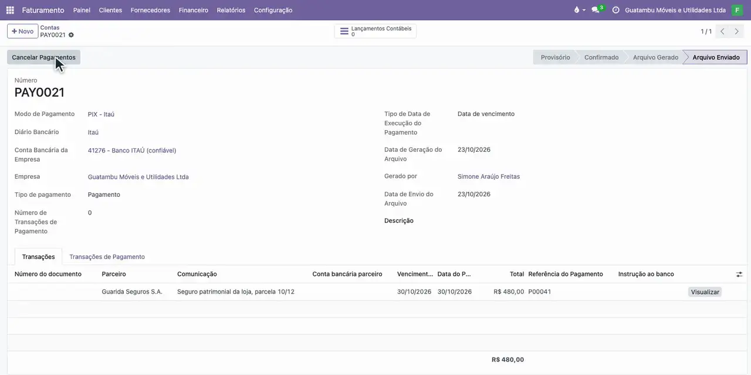Open the table column options icon
This screenshot has width=751, height=375.
coord(739,274)
